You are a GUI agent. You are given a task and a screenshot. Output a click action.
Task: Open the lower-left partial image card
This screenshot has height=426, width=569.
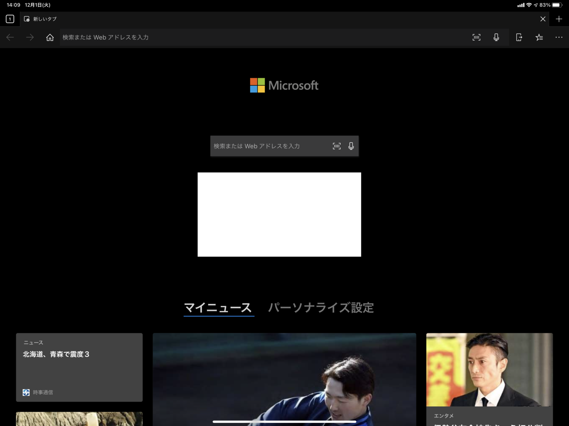click(79, 419)
